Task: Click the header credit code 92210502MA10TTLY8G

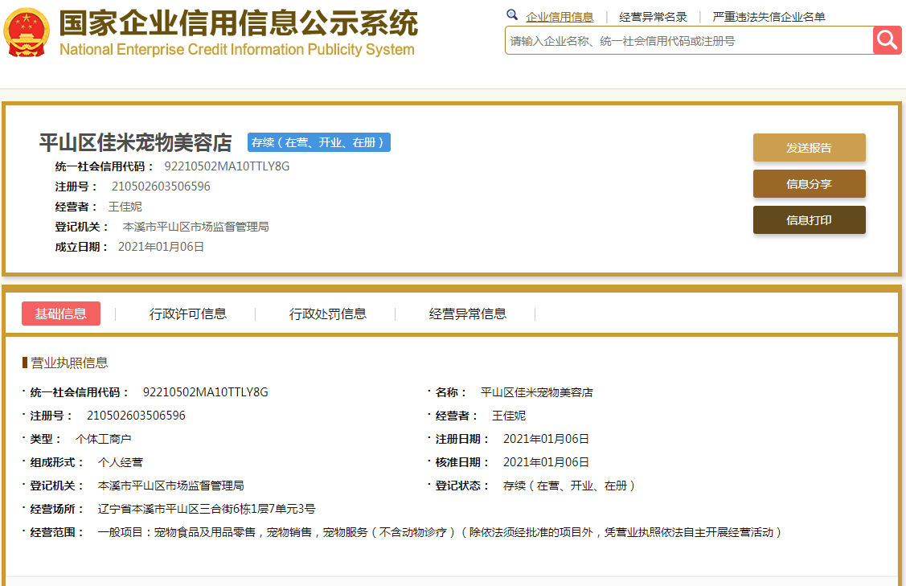Action: (227, 166)
